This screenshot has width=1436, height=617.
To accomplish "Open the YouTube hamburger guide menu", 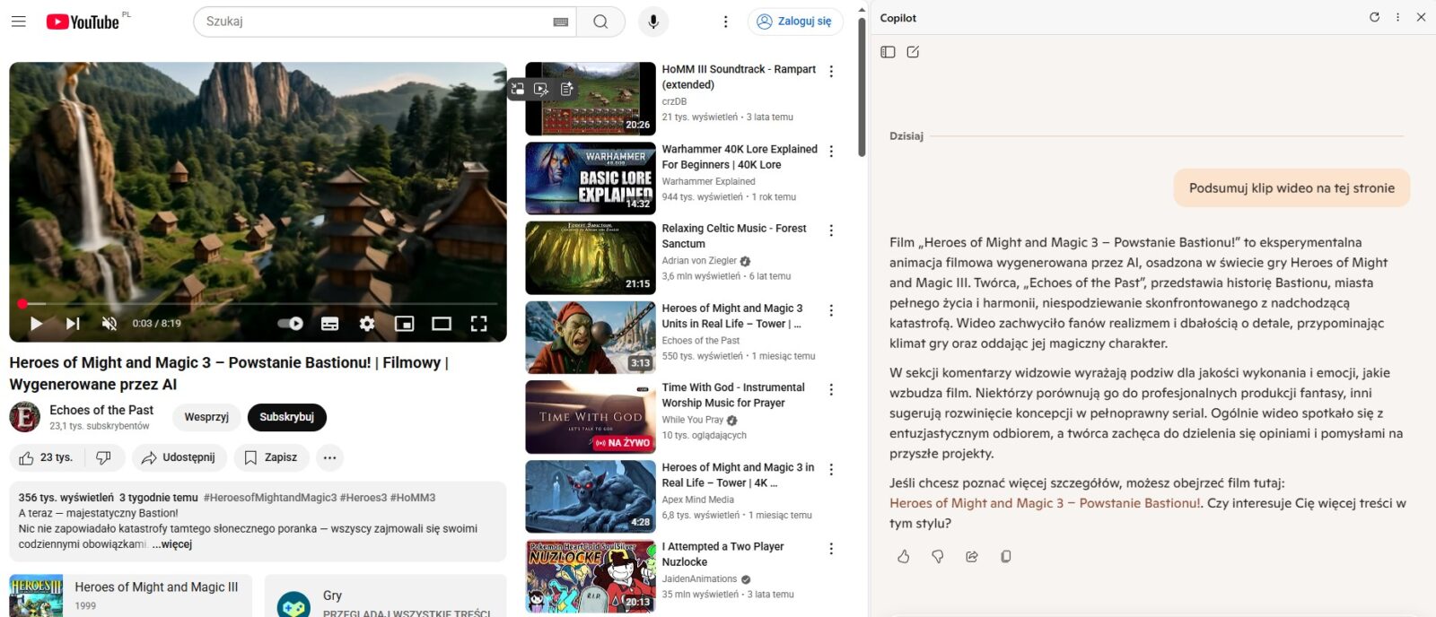I will click(x=18, y=22).
